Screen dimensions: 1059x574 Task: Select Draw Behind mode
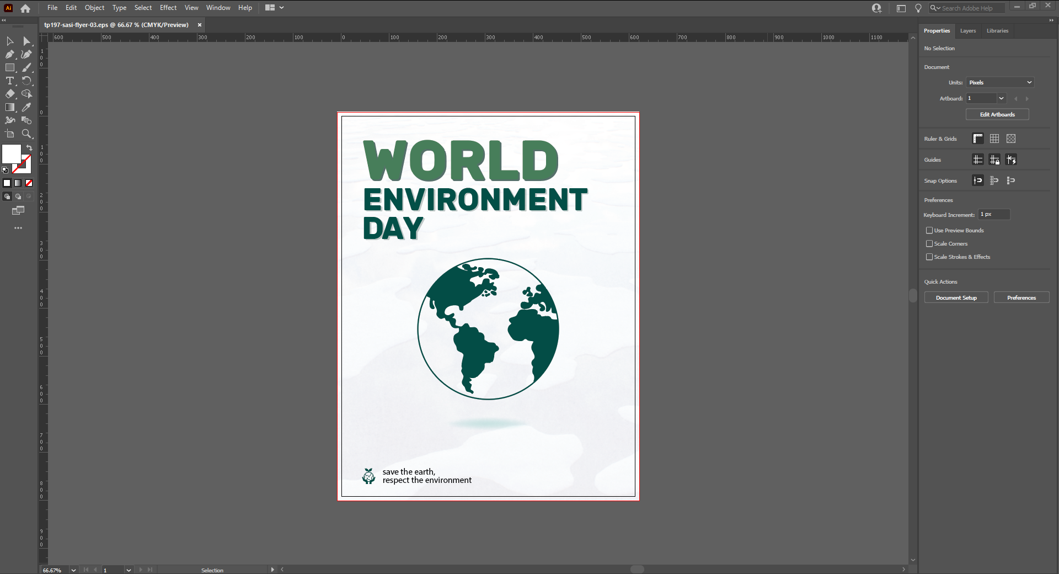[x=18, y=196]
